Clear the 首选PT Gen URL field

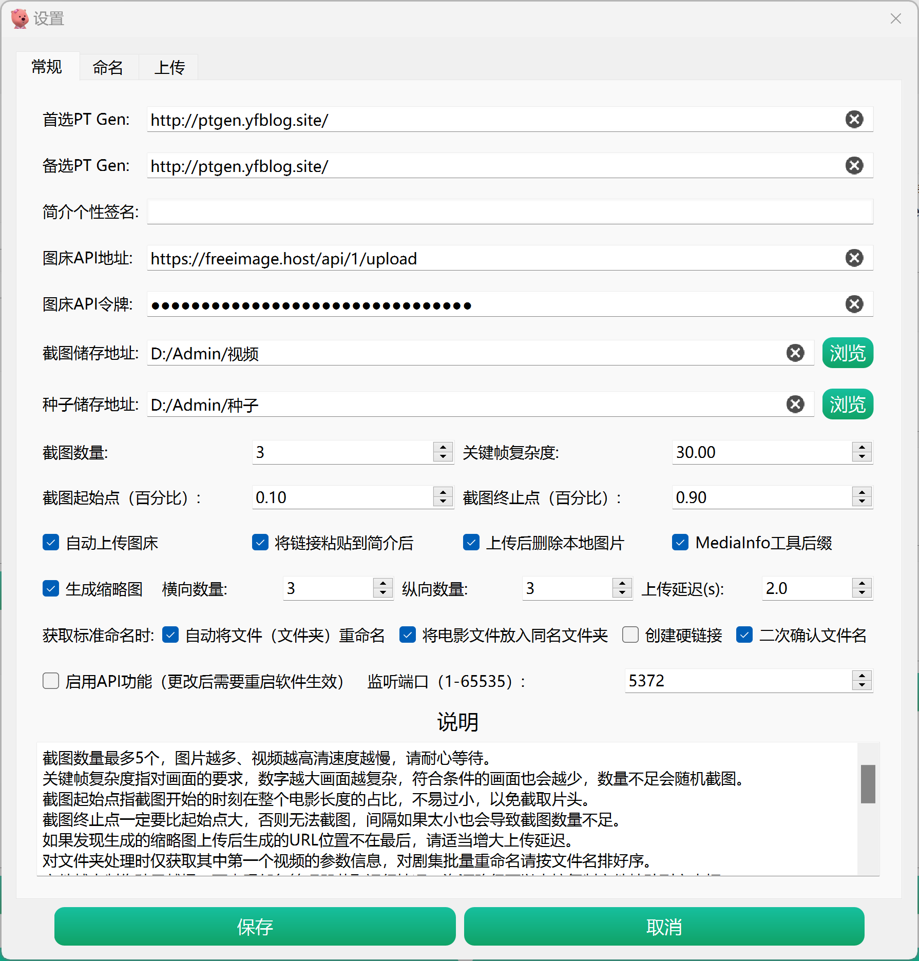854,120
